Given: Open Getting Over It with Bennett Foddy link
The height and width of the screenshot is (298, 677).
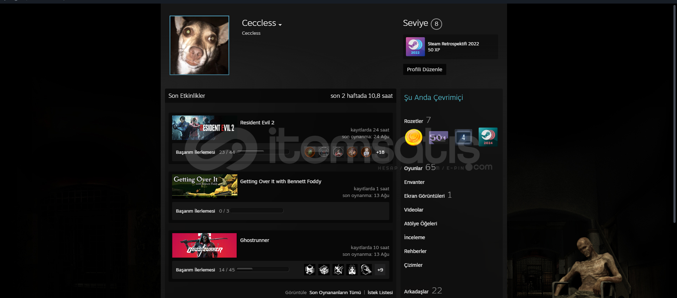Looking at the screenshot, I should click(281, 181).
